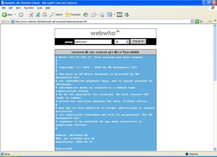Click the Forward navigation button
This screenshot has height=157, width=217.
21,14
